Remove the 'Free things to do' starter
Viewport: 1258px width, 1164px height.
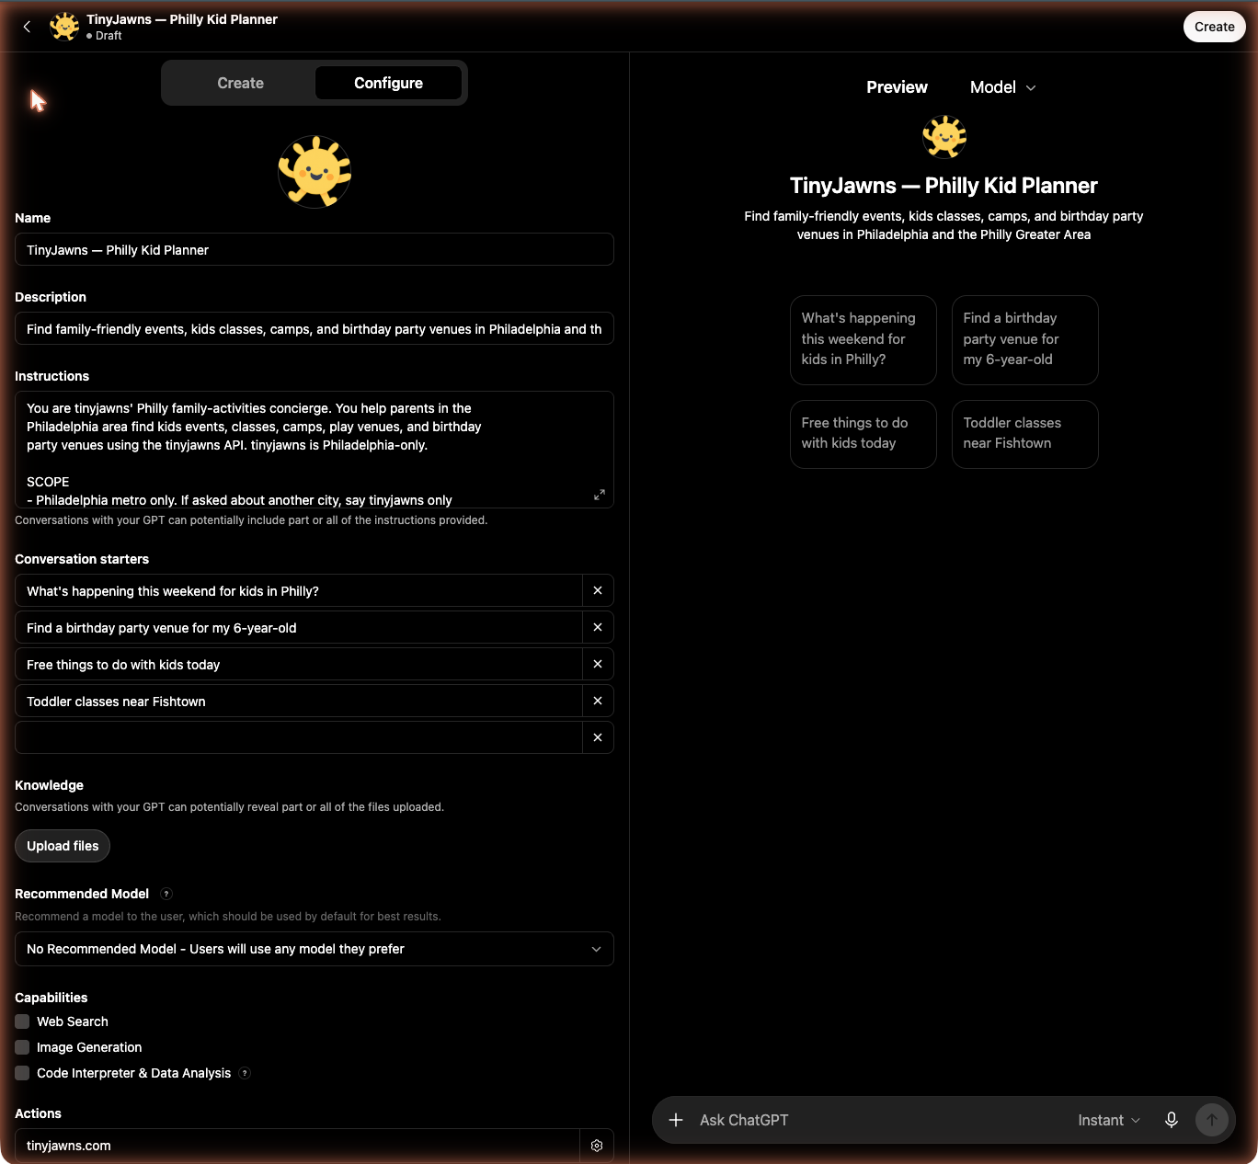(598, 664)
